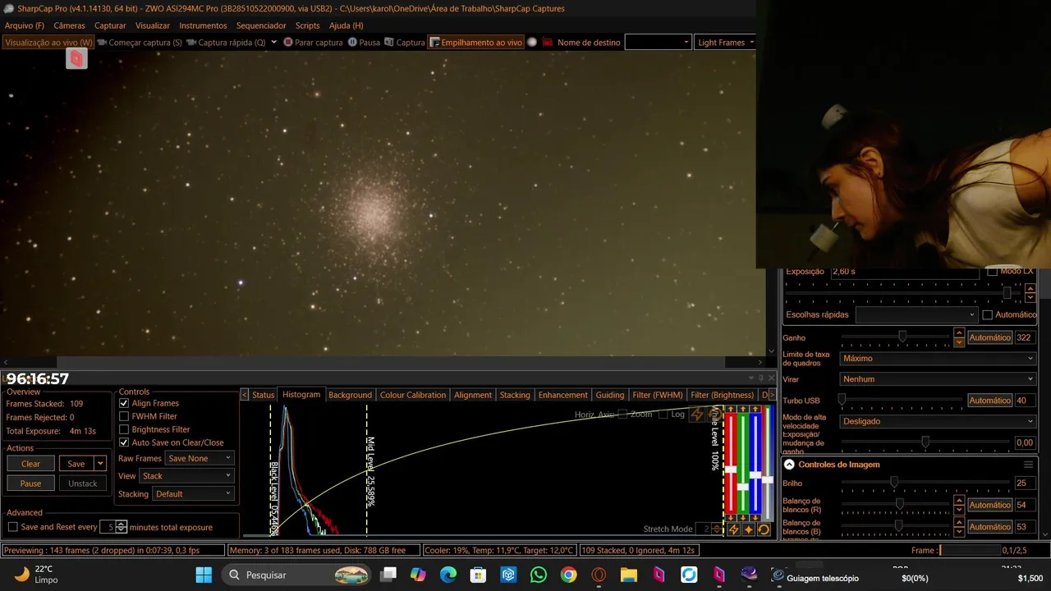
Task: Click the Pausa toolbar button
Action: click(x=364, y=43)
